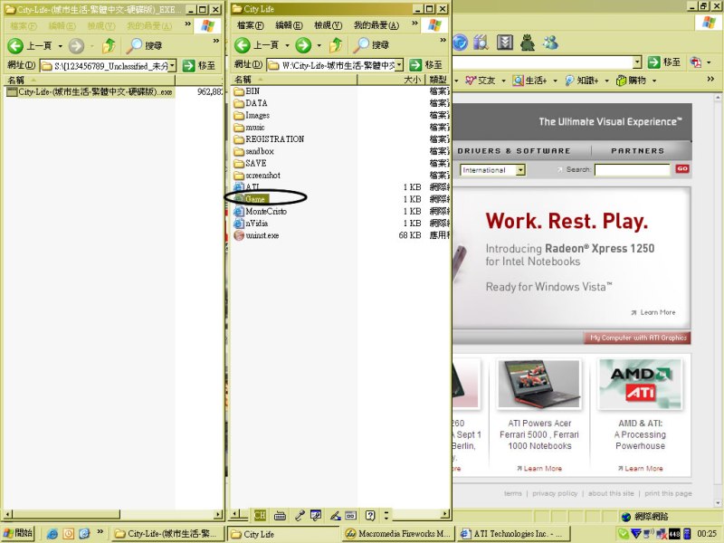Click the Messenger people icon in browser toolbar

click(x=550, y=43)
